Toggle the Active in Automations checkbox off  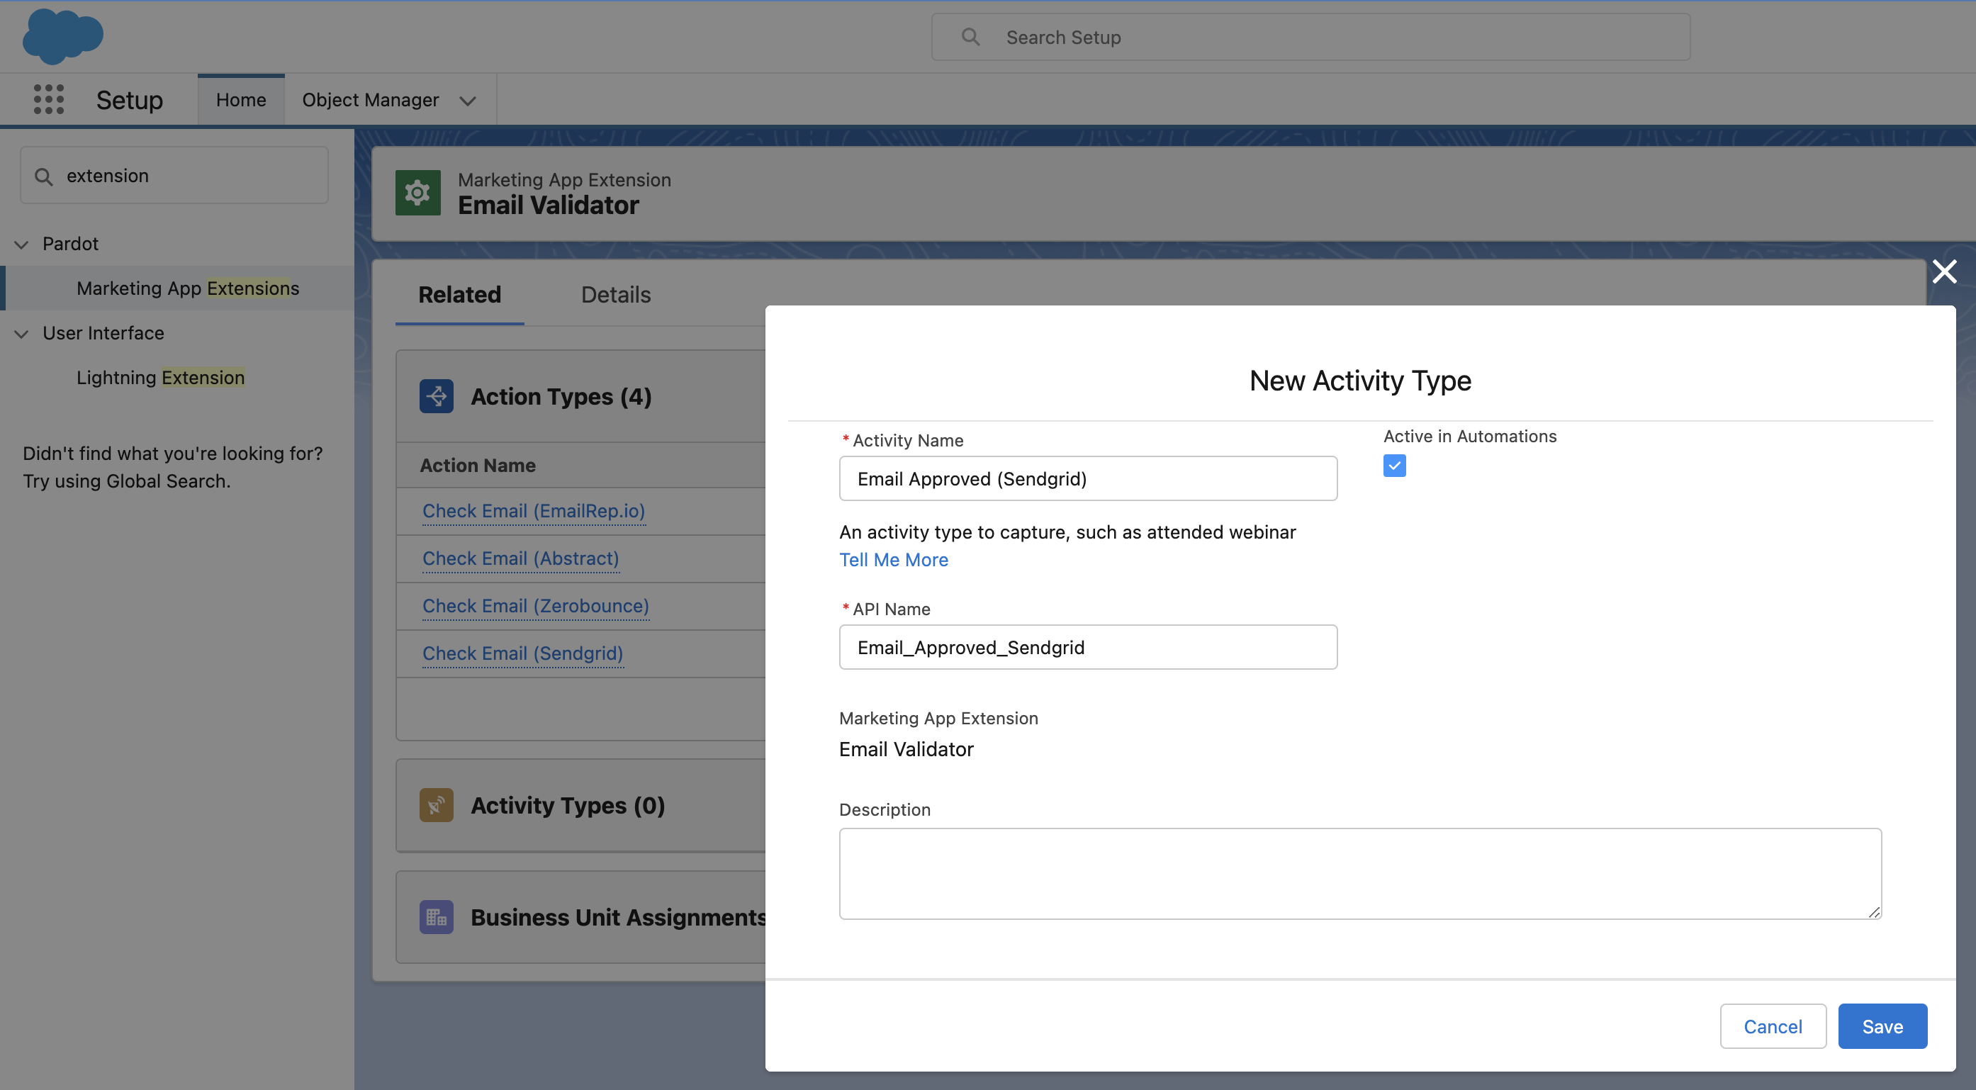(1395, 466)
